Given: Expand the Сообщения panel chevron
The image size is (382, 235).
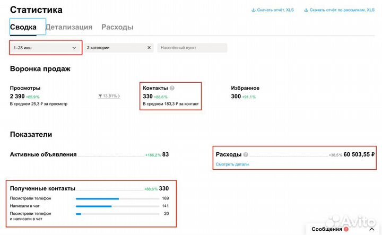Looking at the screenshot, I should [x=372, y=229].
